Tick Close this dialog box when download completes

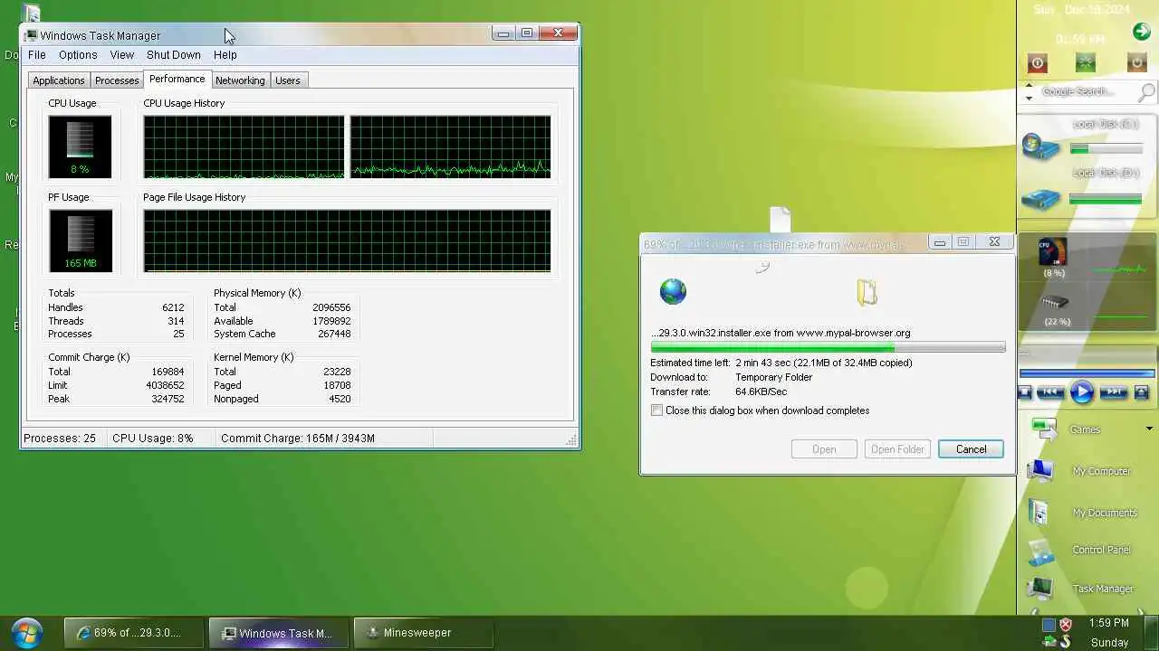point(656,410)
